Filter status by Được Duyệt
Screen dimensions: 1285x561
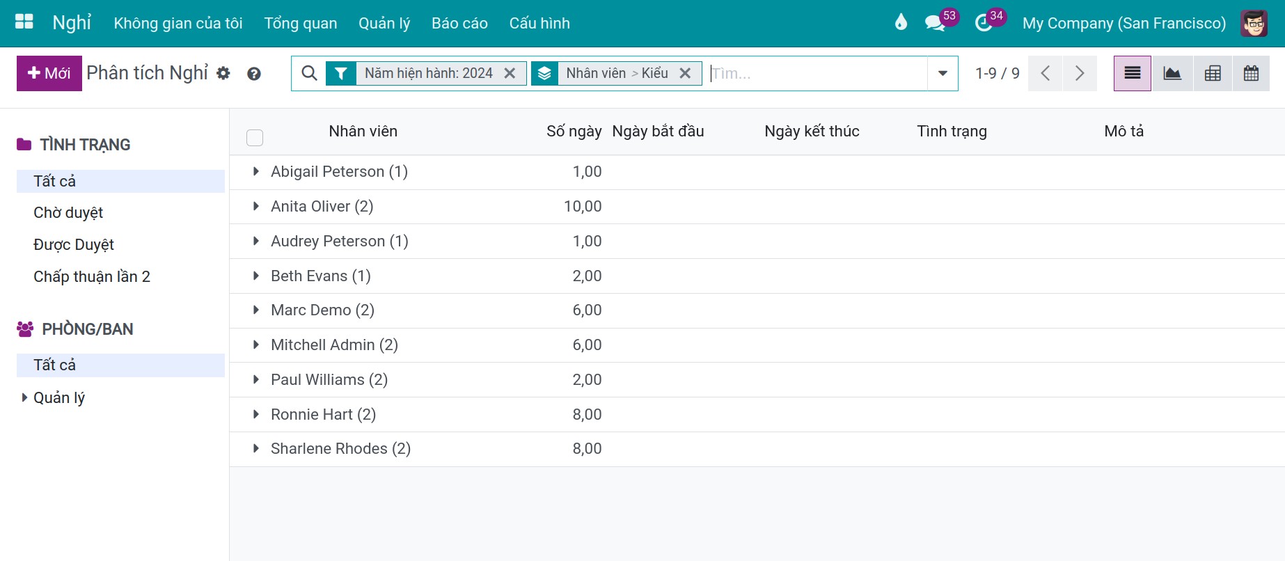(x=74, y=244)
